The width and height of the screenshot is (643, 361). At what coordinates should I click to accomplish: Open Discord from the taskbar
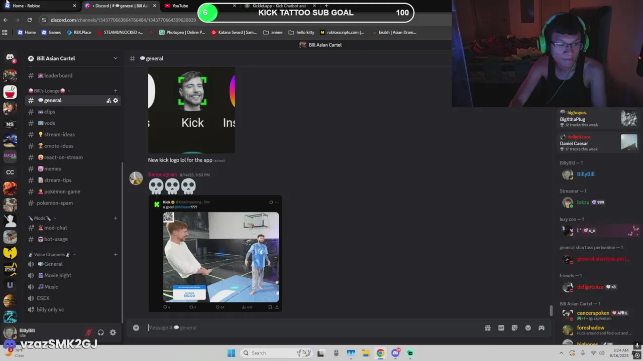(395, 353)
